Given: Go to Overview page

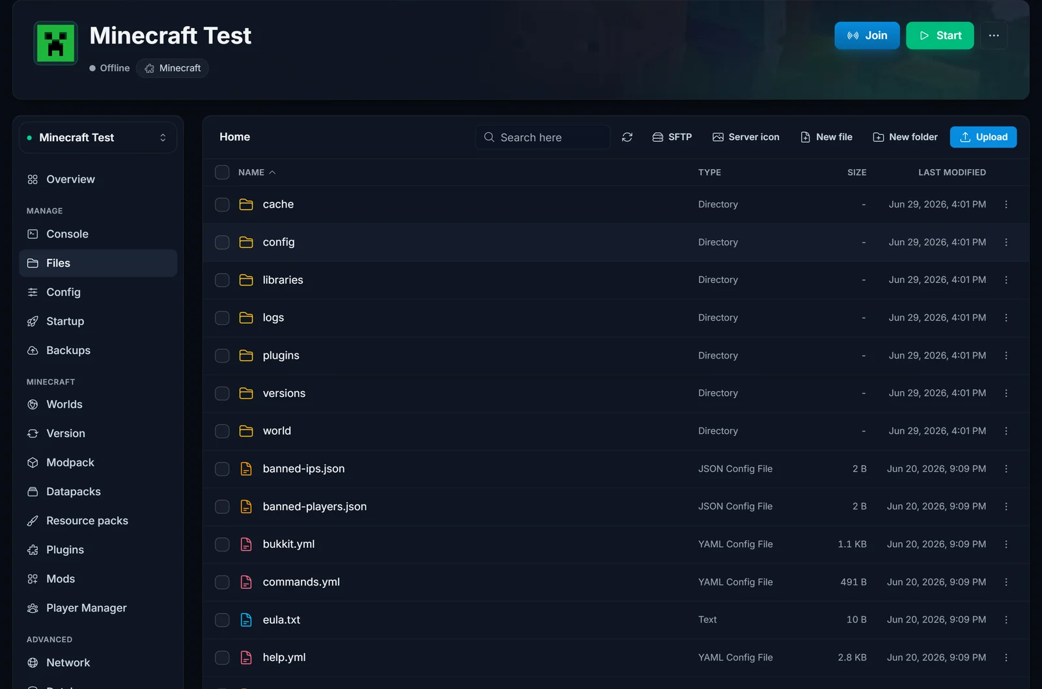Looking at the screenshot, I should [98, 180].
